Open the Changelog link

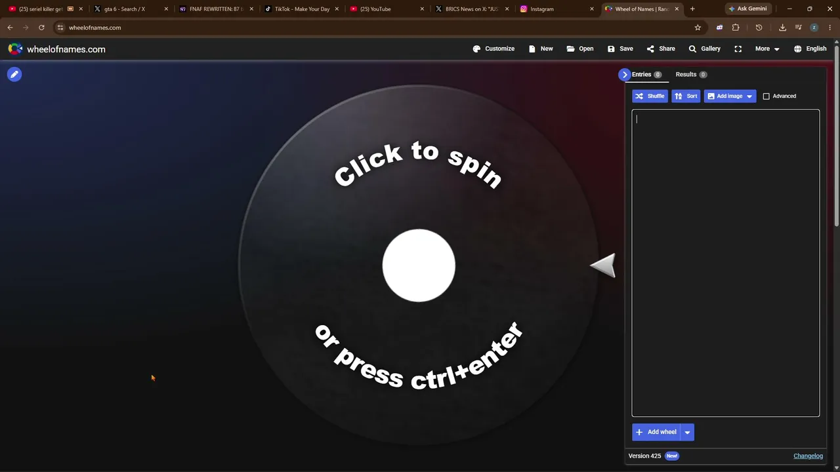808,456
